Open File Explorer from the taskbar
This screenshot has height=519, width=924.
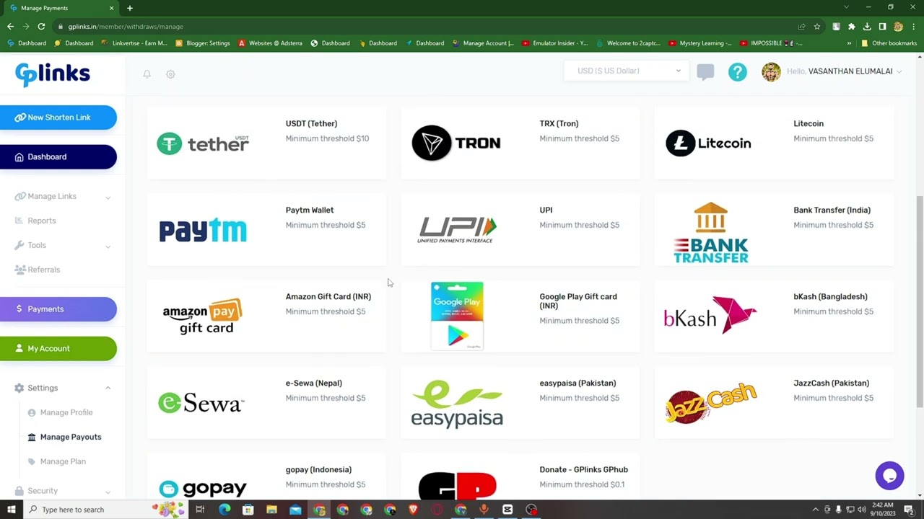point(271,510)
